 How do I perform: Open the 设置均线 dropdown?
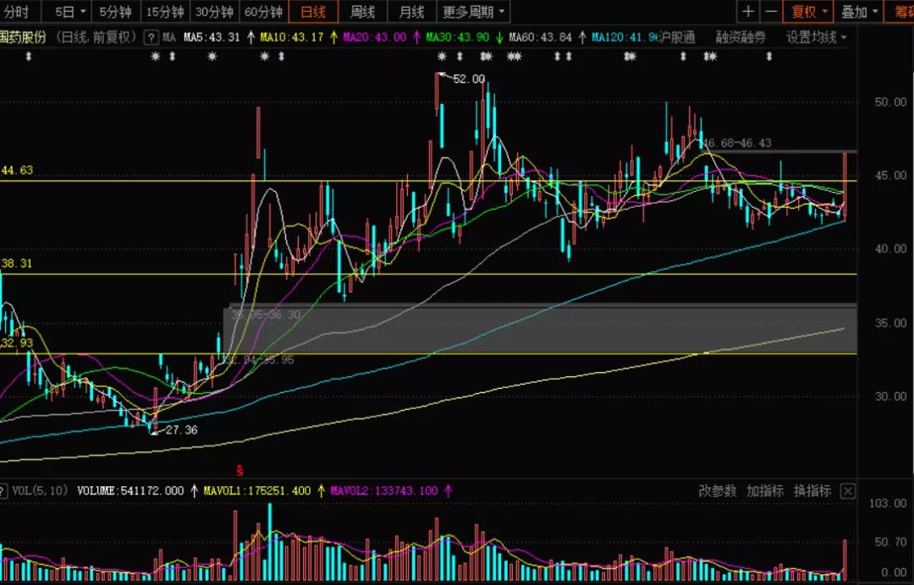(x=817, y=37)
